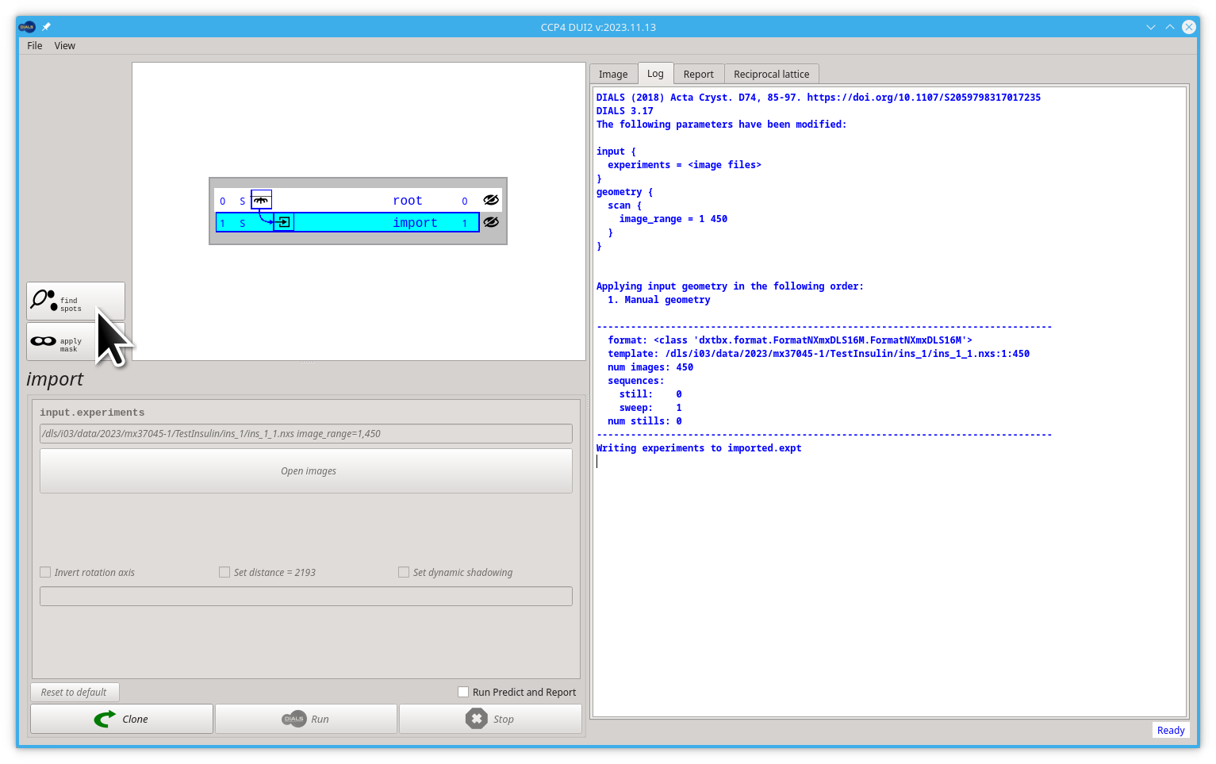Close the CCP4 DUI2 window
The image size is (1216, 764).
pyautogui.click(x=1189, y=27)
